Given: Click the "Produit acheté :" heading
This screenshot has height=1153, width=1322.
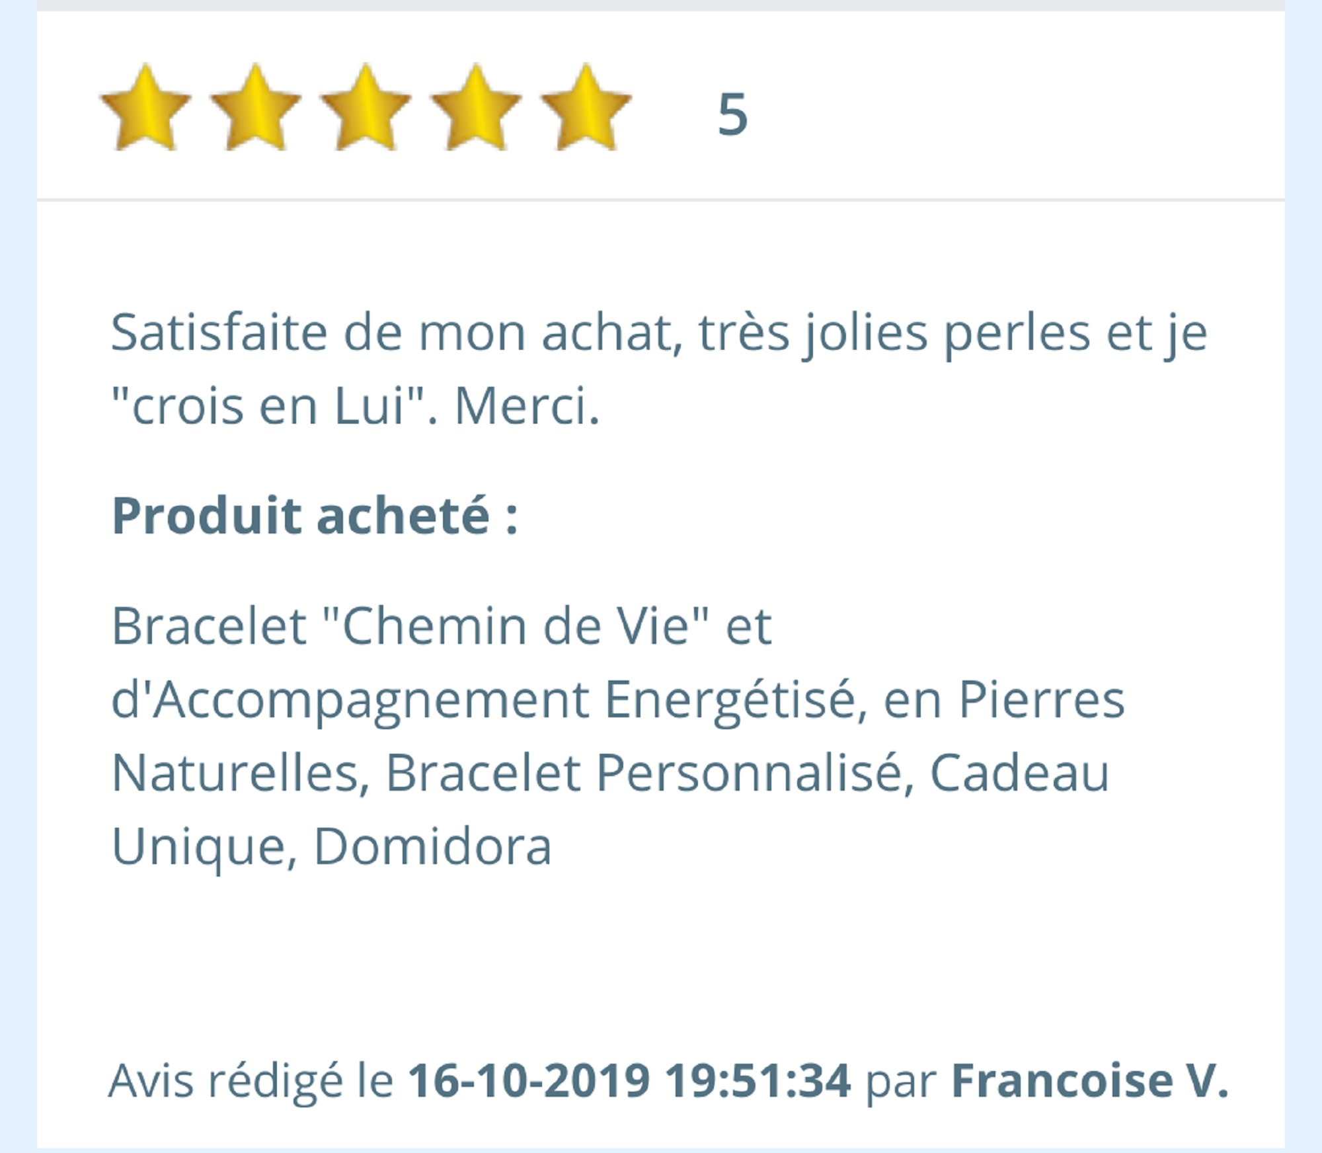Looking at the screenshot, I should point(315,515).
